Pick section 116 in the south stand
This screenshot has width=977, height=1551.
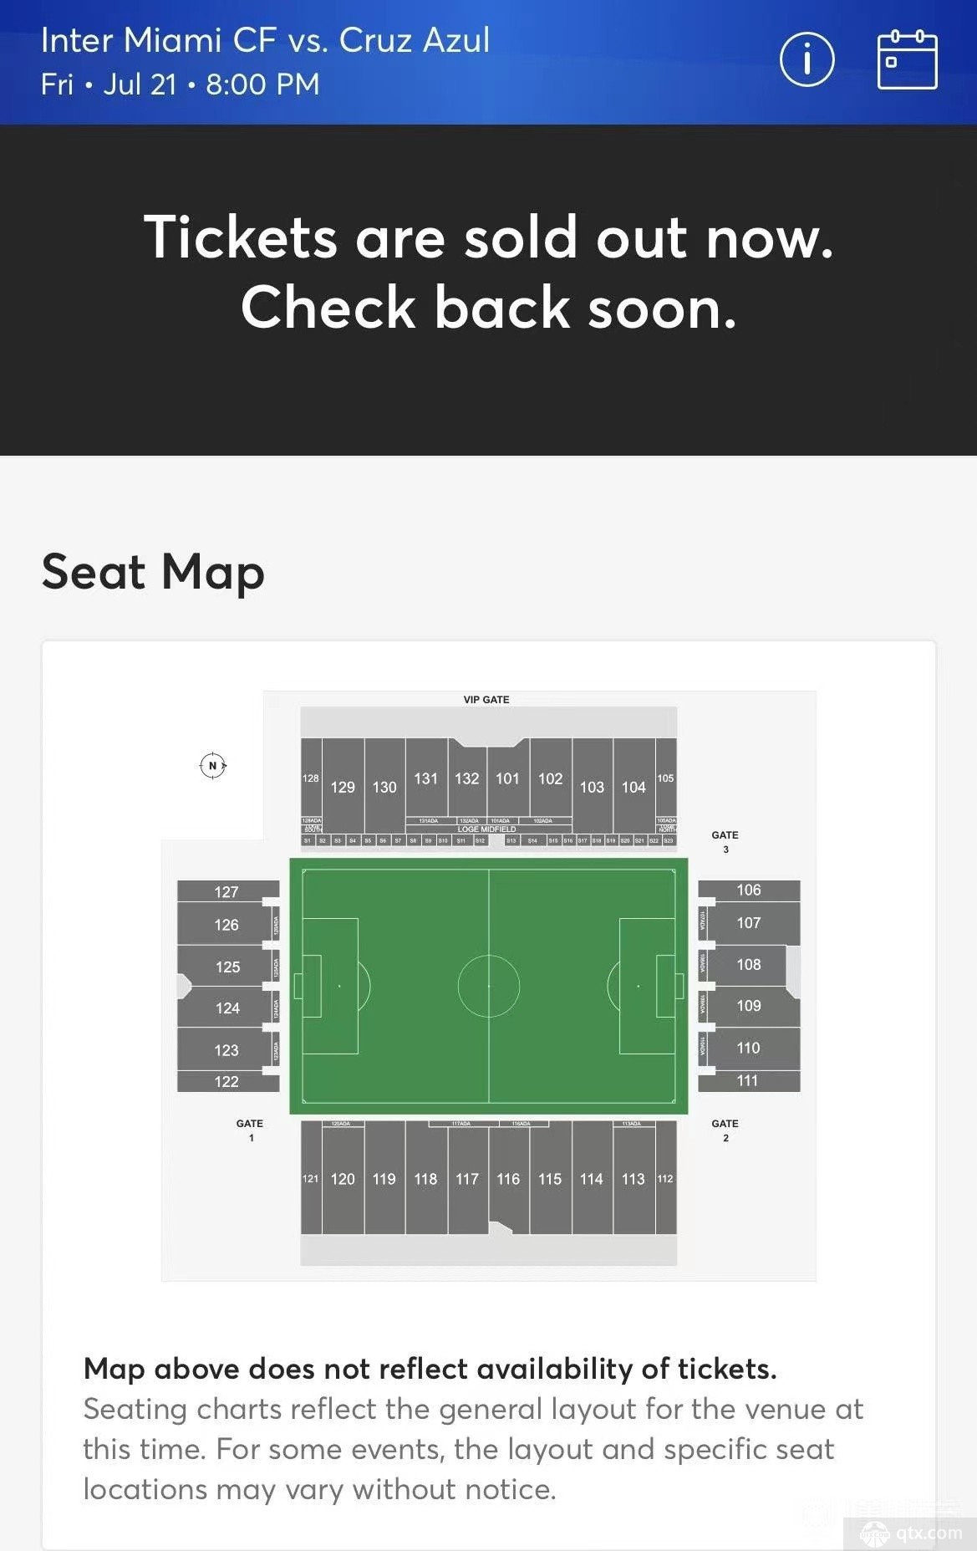click(508, 1178)
